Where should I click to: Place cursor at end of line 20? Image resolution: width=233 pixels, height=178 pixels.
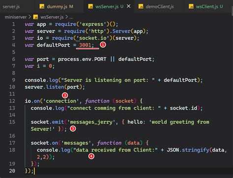34,171
